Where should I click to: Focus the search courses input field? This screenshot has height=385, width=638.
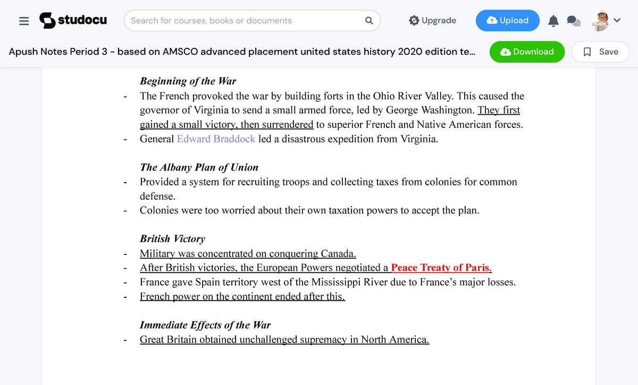(x=245, y=21)
